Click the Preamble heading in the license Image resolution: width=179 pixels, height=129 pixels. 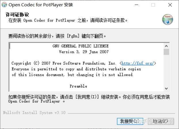[78, 86]
